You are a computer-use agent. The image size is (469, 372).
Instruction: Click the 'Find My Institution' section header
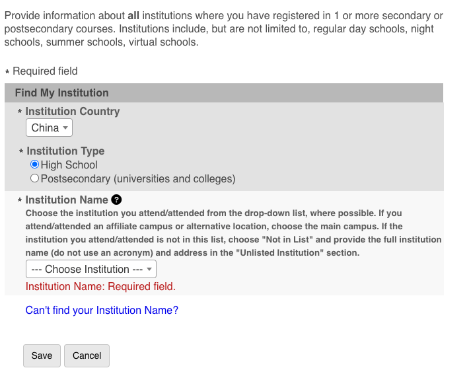(x=62, y=93)
